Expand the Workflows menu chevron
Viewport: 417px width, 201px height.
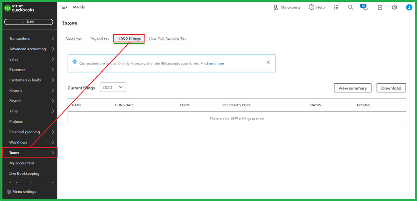pyautogui.click(x=53, y=142)
